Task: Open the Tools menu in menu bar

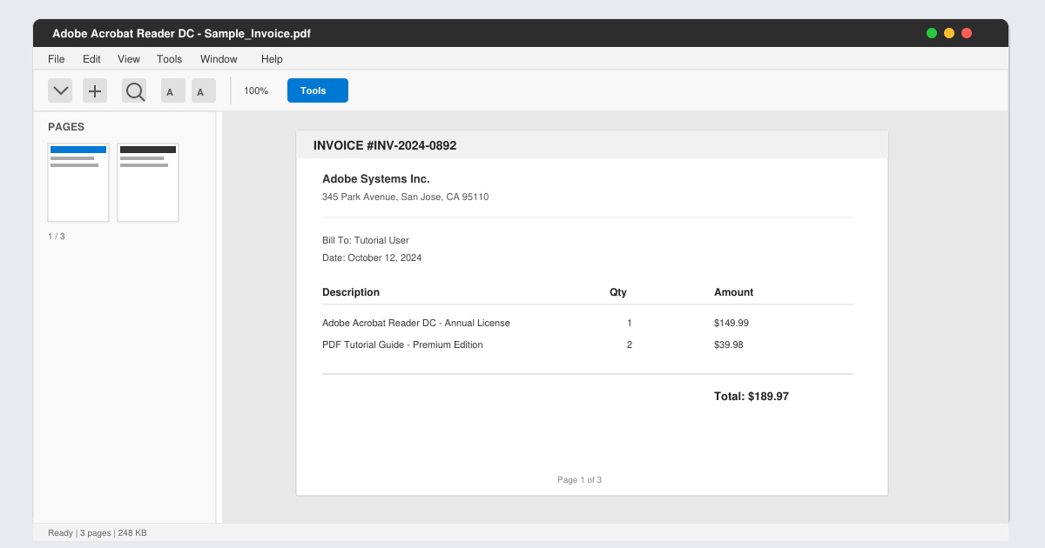Action: coord(170,59)
